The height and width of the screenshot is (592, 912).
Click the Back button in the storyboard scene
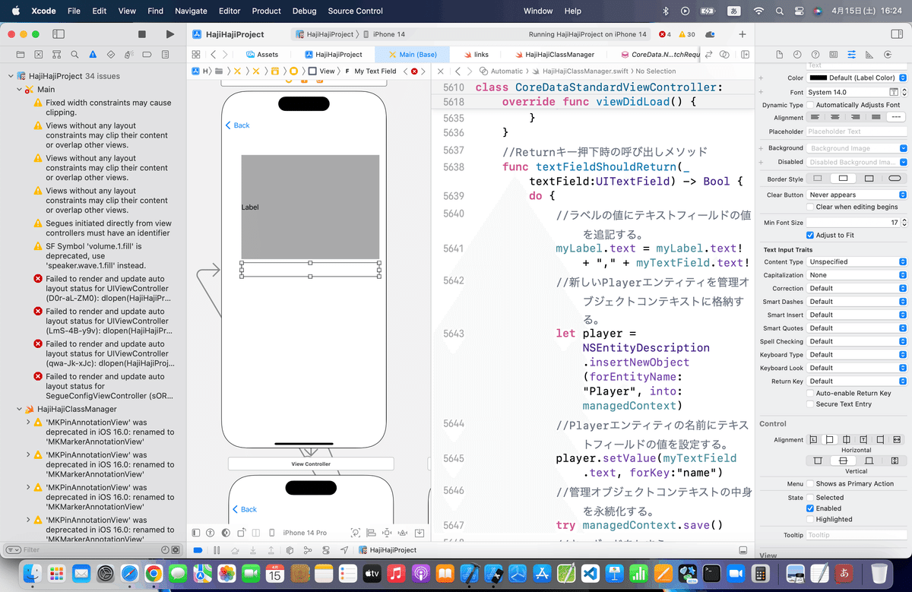[x=238, y=125]
